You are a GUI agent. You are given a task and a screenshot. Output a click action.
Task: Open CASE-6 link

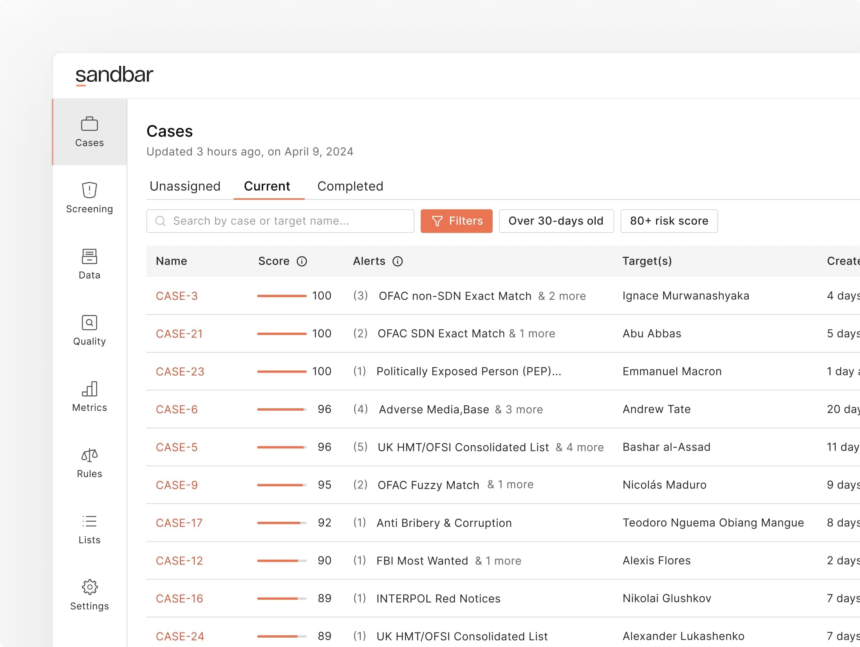(177, 409)
